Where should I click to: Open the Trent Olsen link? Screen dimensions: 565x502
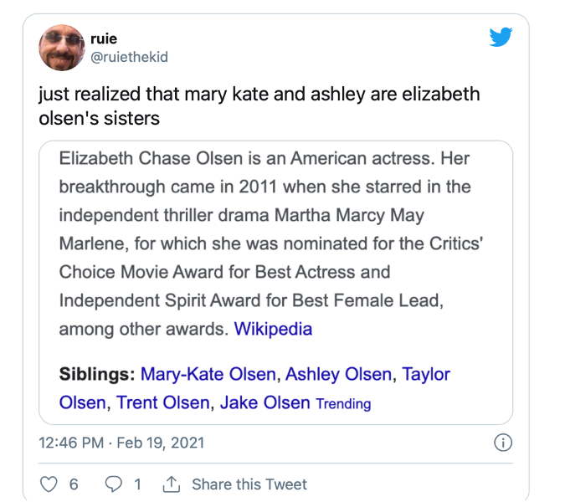163,402
